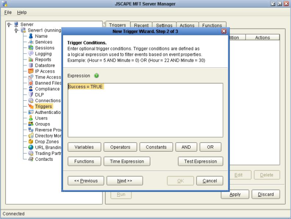Viewport: 291px width, 219px height.
Task: Click the Triggers tree node
Action: pos(43,106)
